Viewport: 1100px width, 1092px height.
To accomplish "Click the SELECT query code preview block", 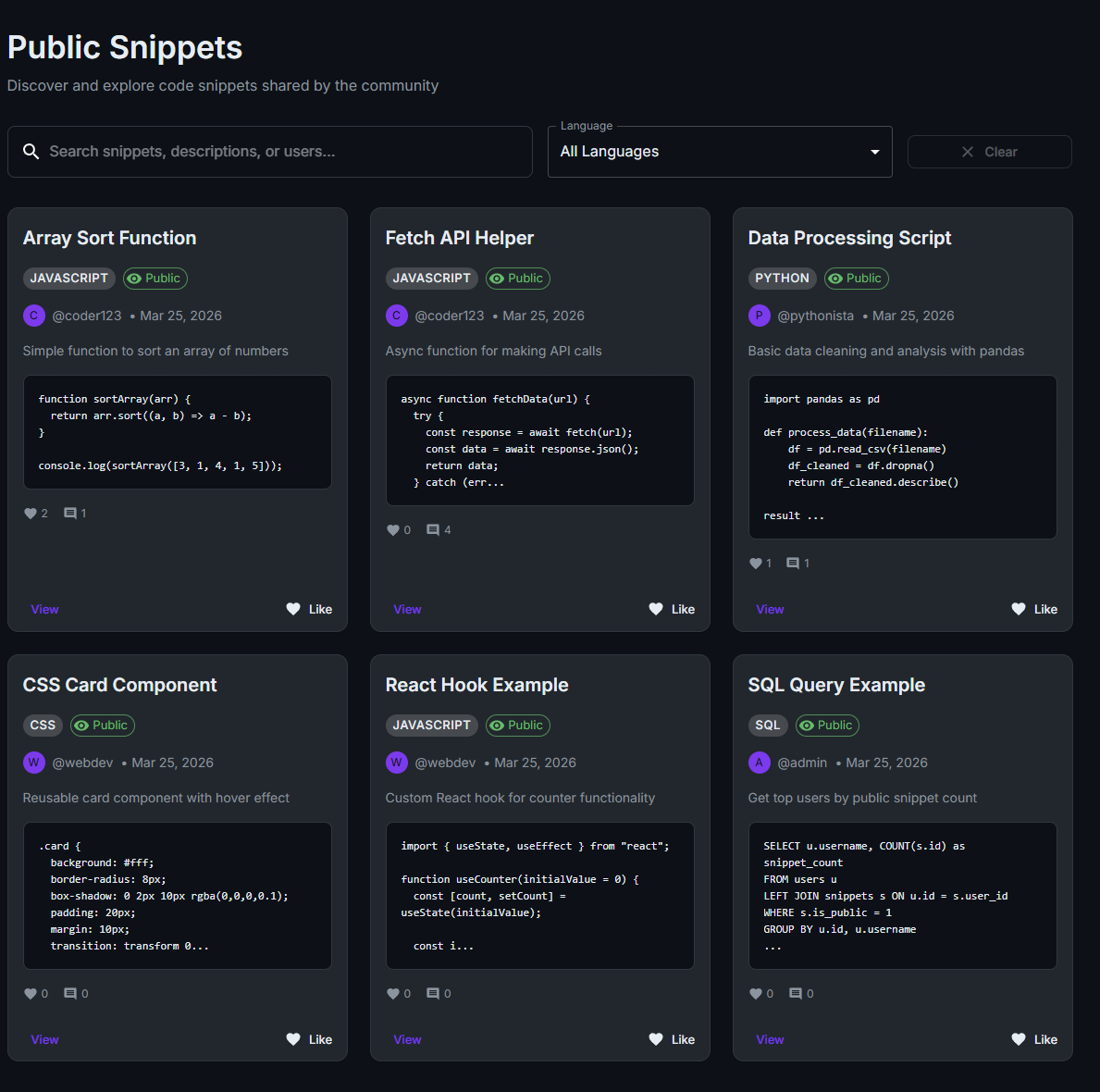I will (x=903, y=896).
